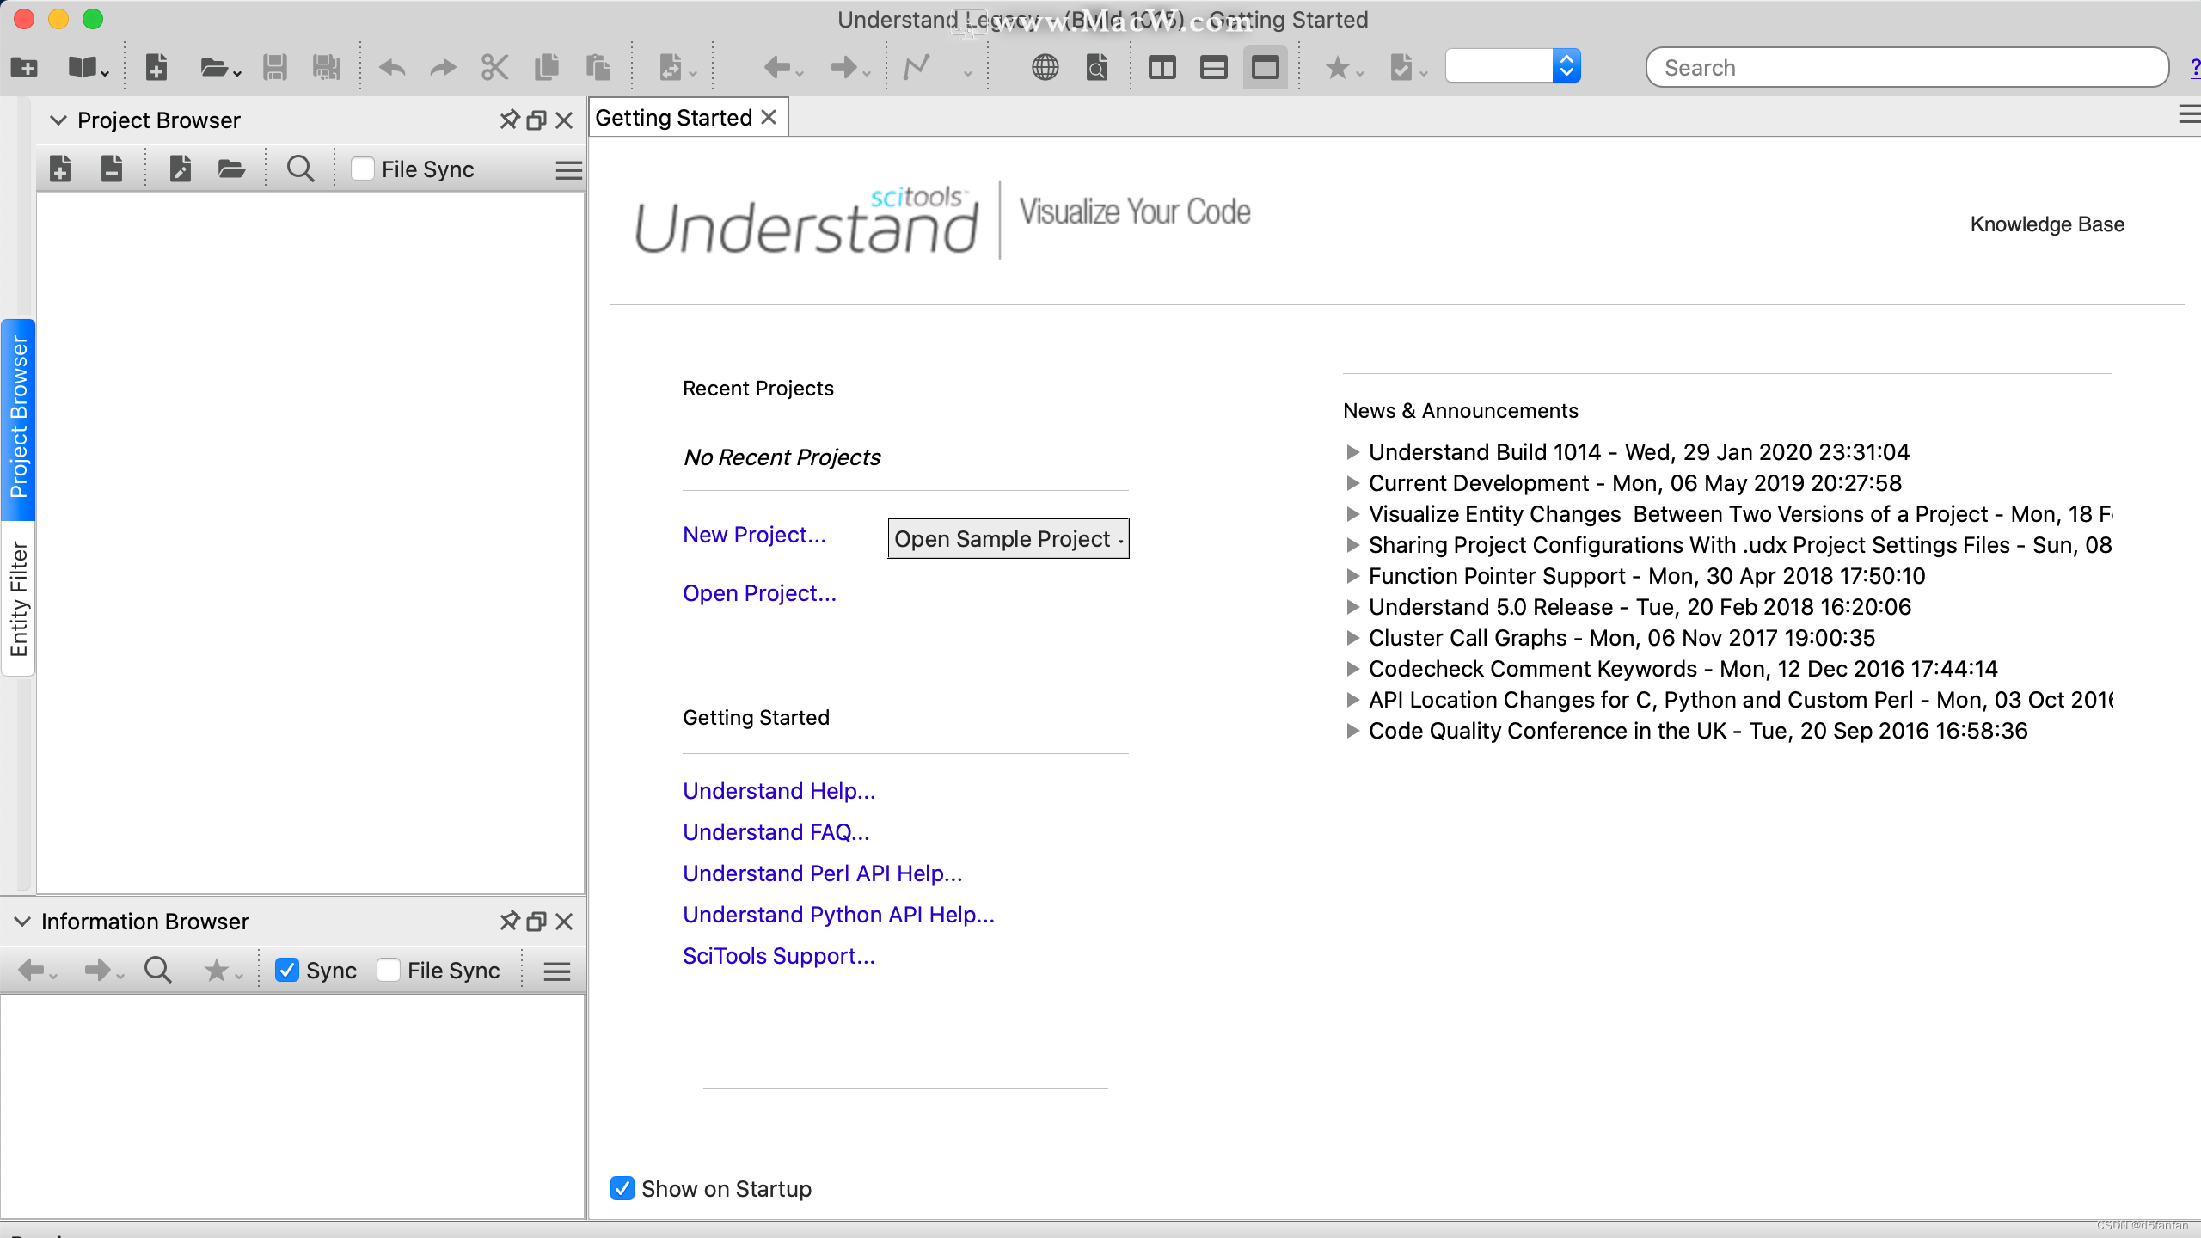Uncheck Sync in Information Browser
Screen dimensions: 2201x1238
(287, 970)
